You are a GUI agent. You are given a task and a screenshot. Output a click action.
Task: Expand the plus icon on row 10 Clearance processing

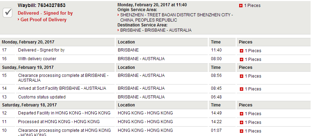point(241,131)
